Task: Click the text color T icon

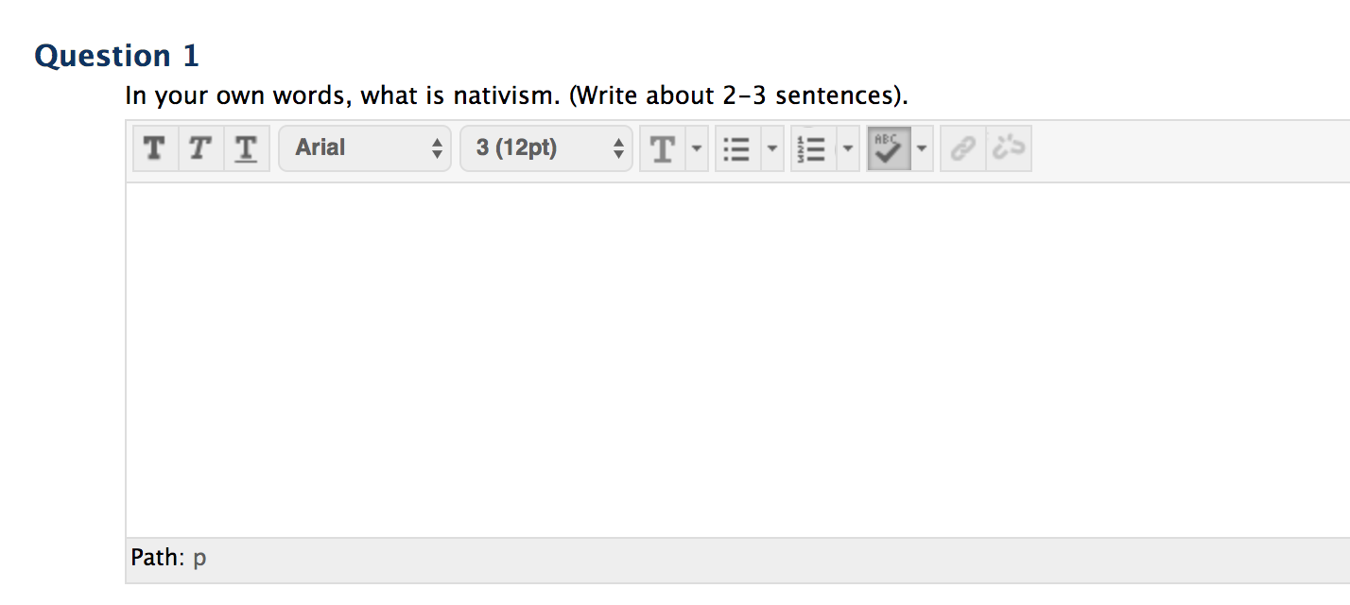Action: 663,148
